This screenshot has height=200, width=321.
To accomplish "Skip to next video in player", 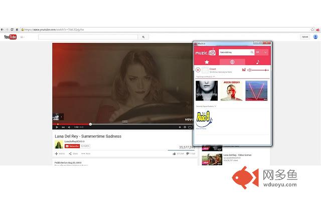I will coord(63,127).
